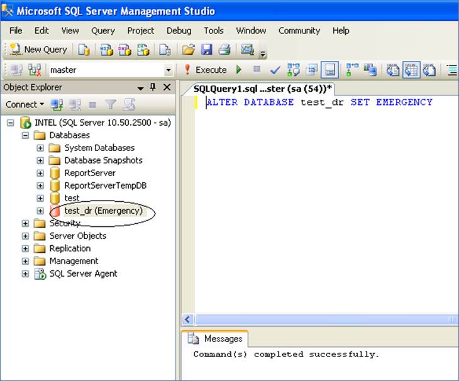Open a SQL Server Compact Query

pyautogui.click(x=165, y=50)
